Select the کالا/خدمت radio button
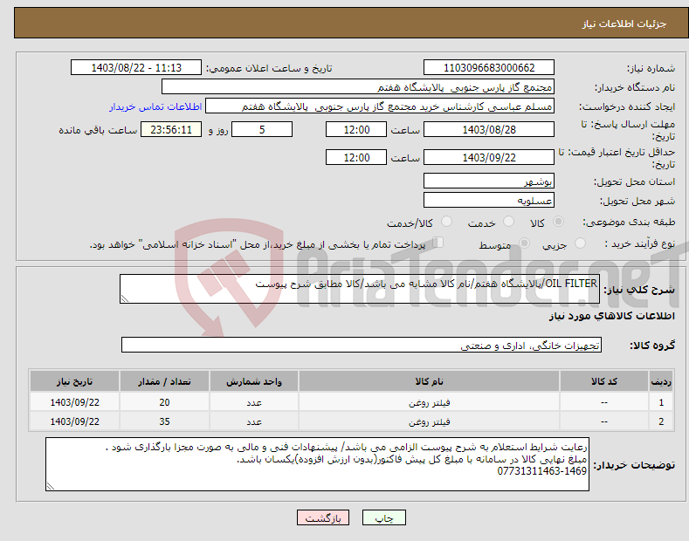The width and height of the screenshot is (689, 541). [446, 222]
